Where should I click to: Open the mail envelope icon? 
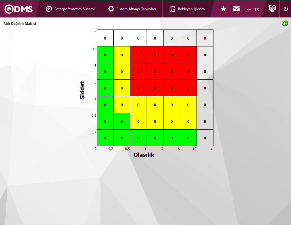236,9
